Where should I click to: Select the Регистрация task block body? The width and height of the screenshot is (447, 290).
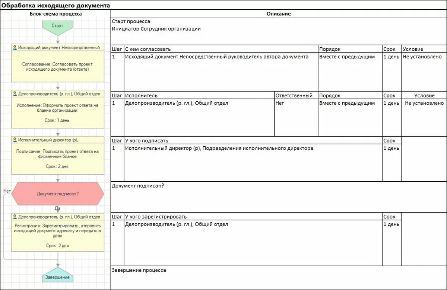[x=58, y=236]
